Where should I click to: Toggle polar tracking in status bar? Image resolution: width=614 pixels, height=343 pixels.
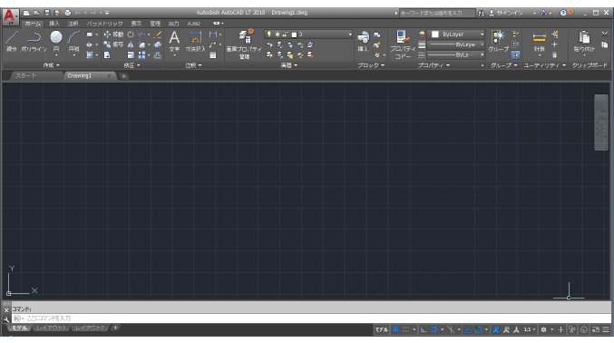coord(434,329)
